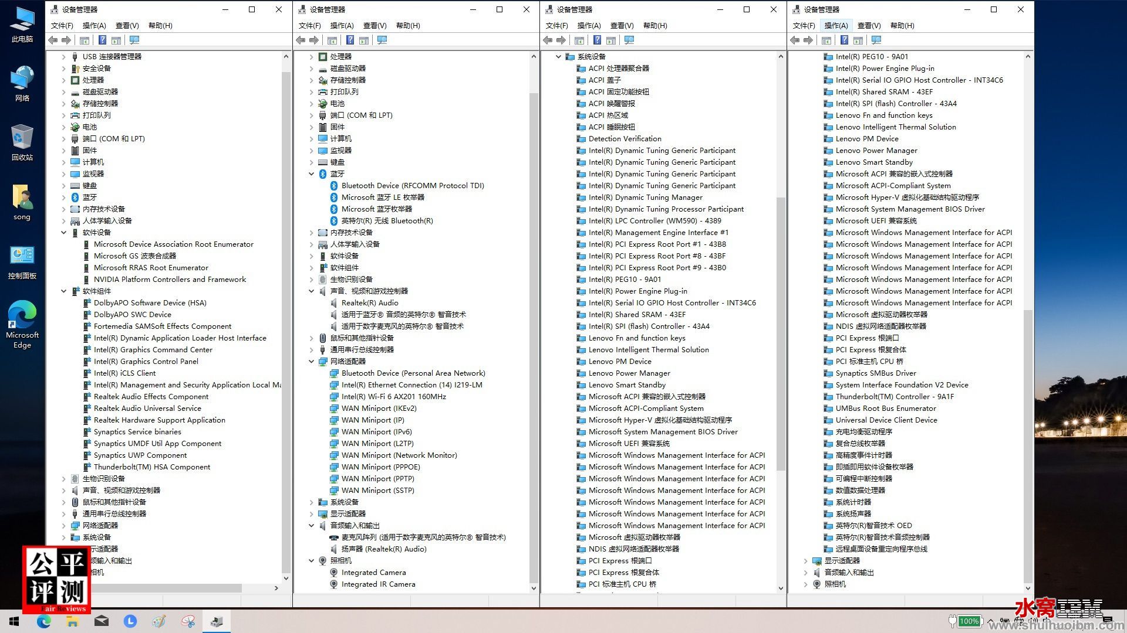Click the scan hardware monitor icon in the third window's toolbar
Screen dimensions: 1127x633
(629, 40)
